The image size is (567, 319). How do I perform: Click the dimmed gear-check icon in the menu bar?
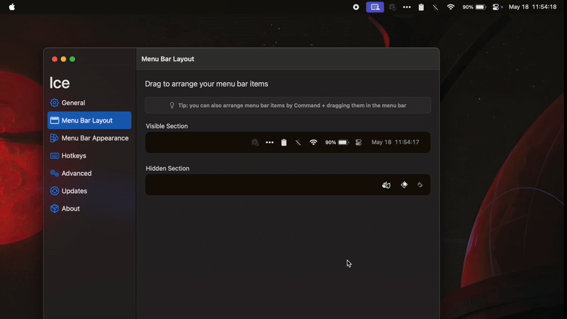[393, 7]
